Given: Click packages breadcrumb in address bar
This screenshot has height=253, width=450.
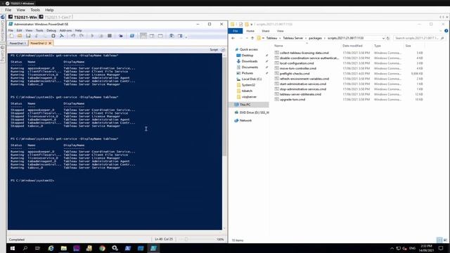Looking at the screenshot, I should pos(315,38).
